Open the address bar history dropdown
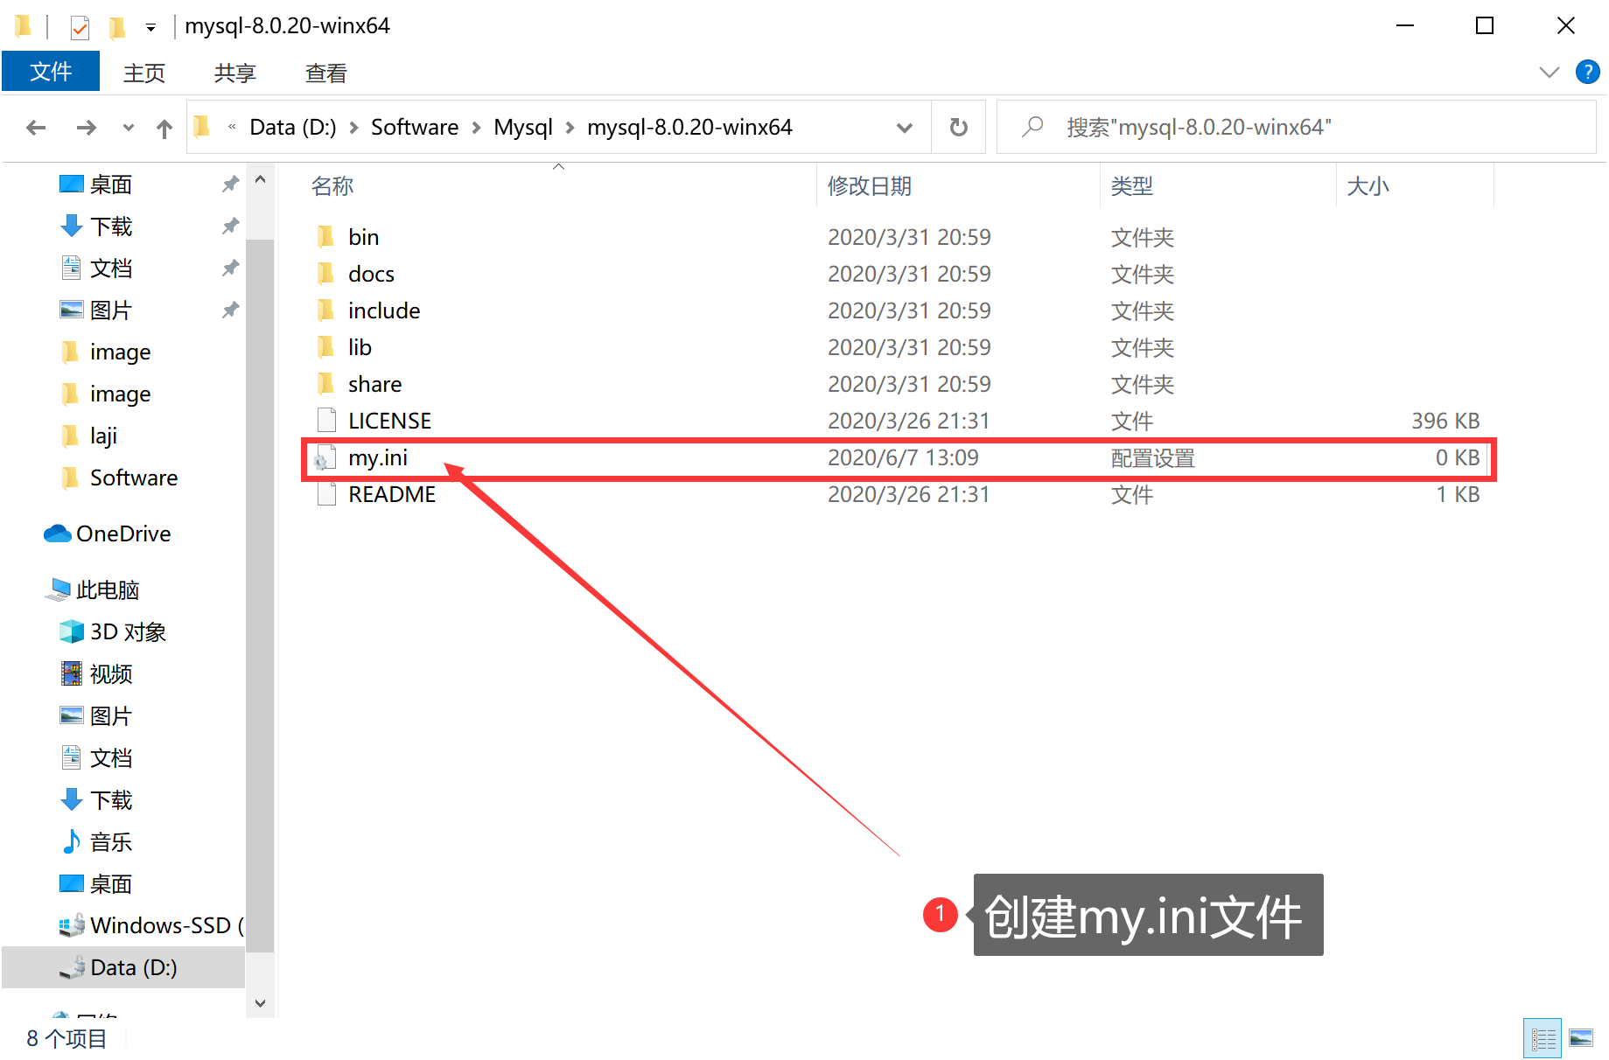The height and width of the screenshot is (1060, 1609). 905,128
